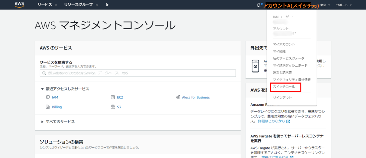Select 注文と請求書 menu entry

[282, 72]
